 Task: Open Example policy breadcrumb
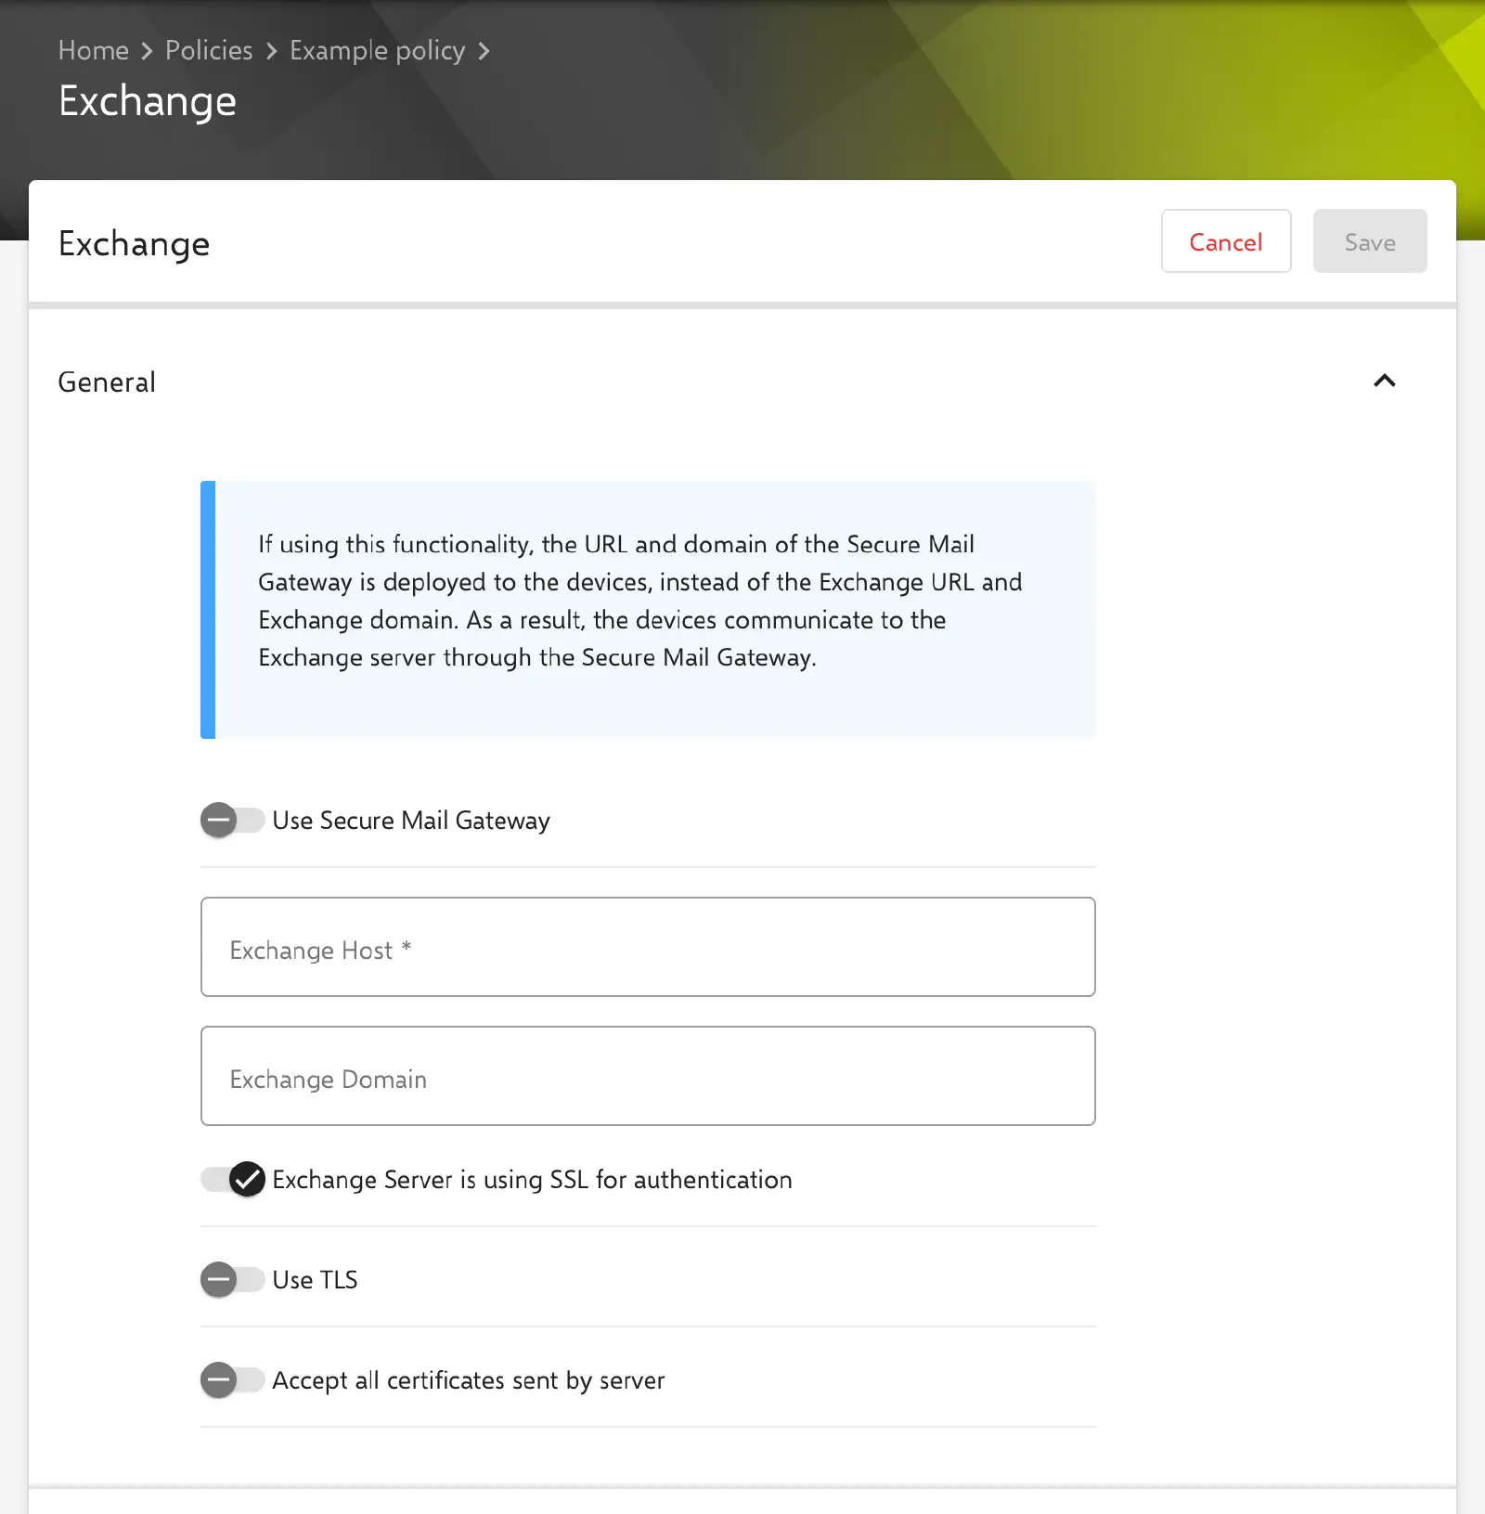tap(377, 50)
